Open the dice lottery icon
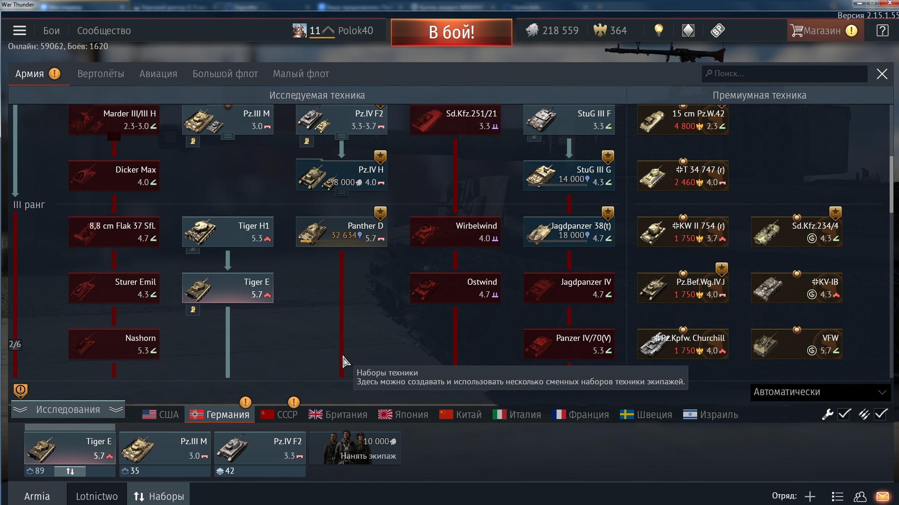This screenshot has width=899, height=505. tap(717, 30)
